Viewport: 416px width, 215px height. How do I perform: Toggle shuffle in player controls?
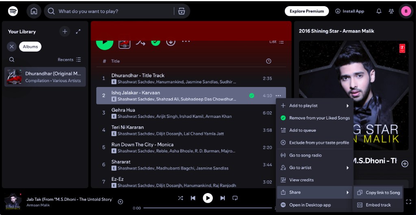[180, 198]
